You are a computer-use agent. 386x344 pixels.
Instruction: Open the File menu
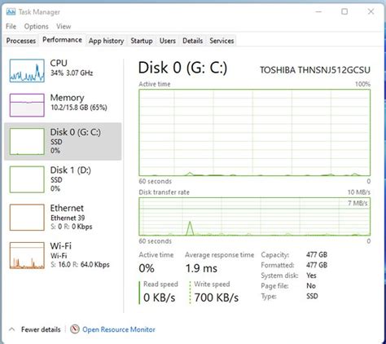pos(11,26)
